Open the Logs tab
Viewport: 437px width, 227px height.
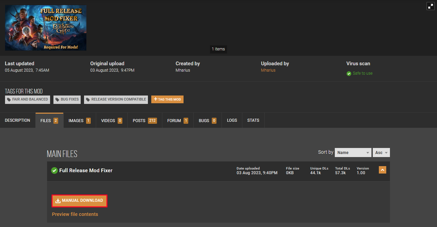tap(232, 120)
